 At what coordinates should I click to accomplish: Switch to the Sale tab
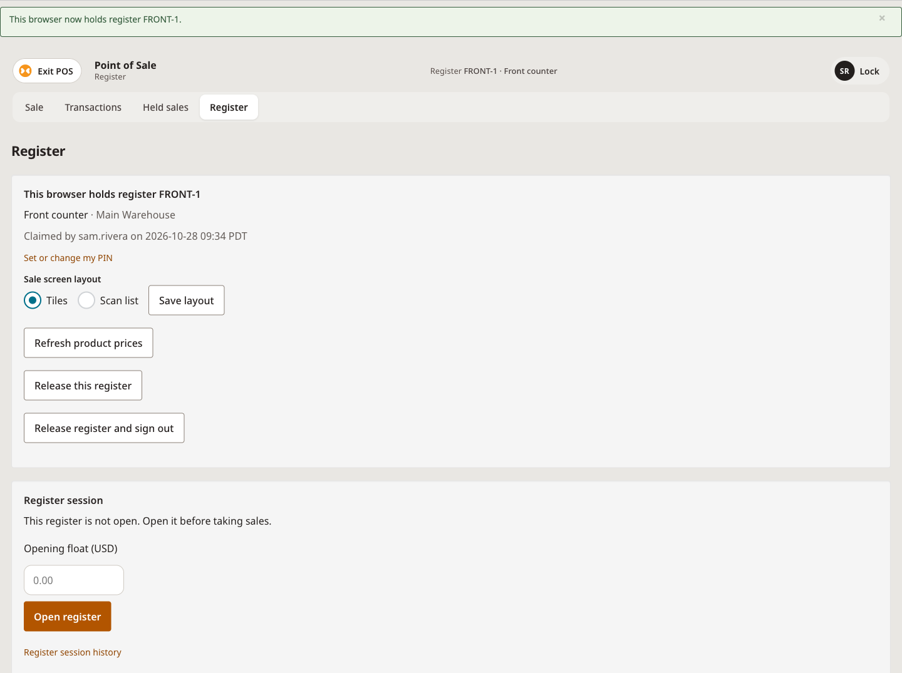(34, 107)
